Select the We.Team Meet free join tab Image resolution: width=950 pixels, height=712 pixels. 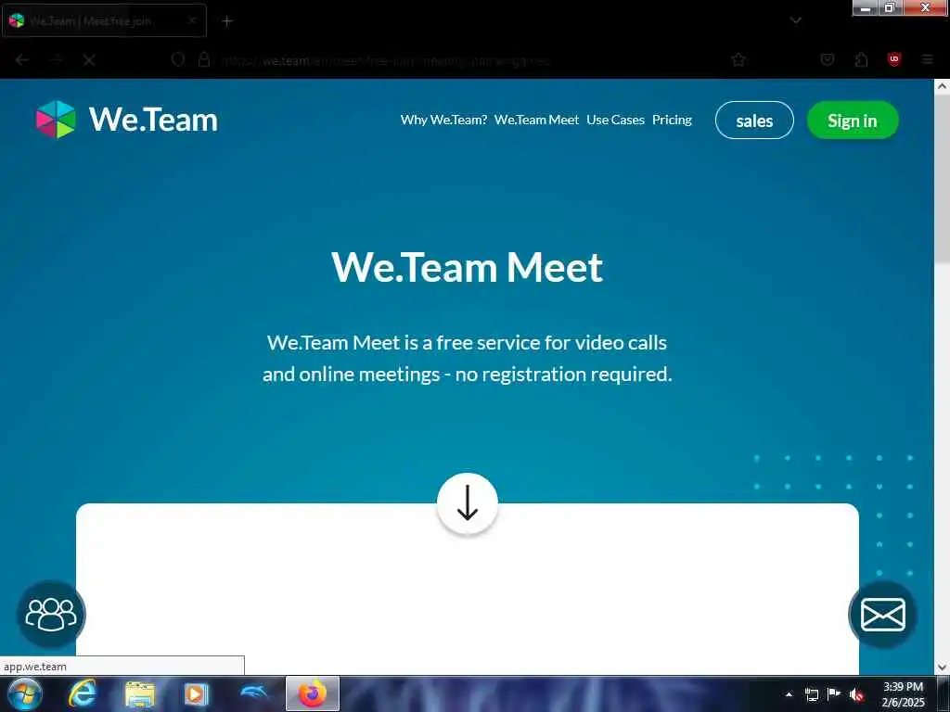click(x=104, y=20)
